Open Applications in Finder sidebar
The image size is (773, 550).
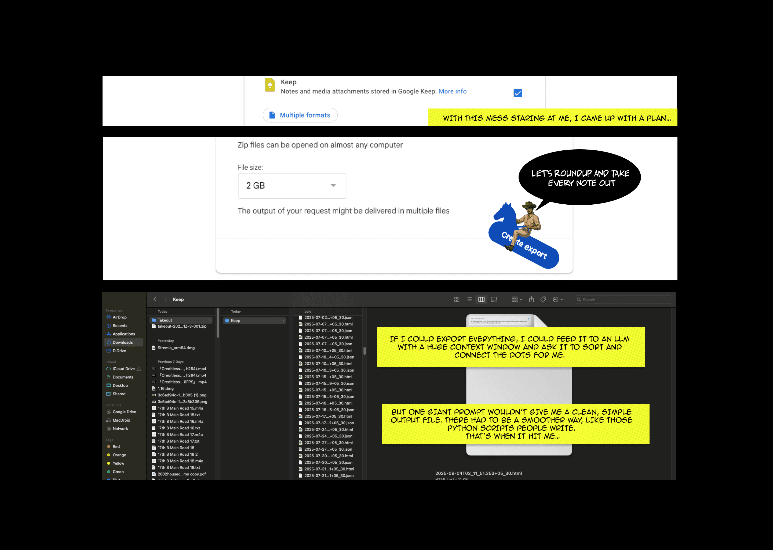123,334
